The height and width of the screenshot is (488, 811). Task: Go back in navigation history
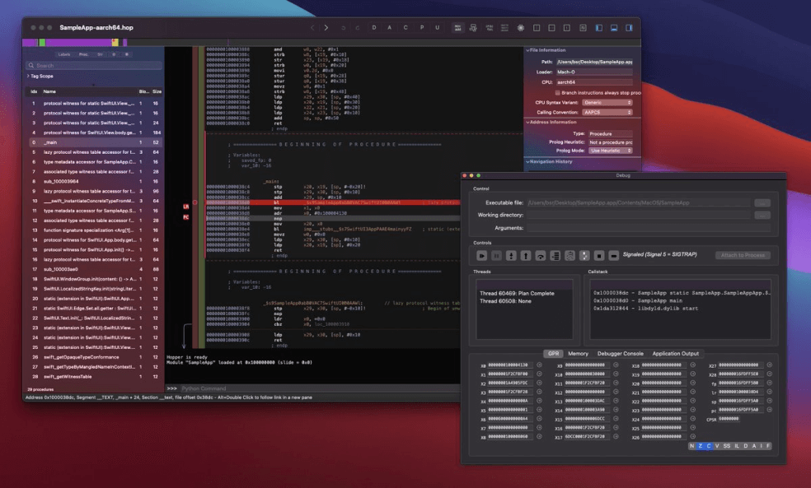(312, 28)
